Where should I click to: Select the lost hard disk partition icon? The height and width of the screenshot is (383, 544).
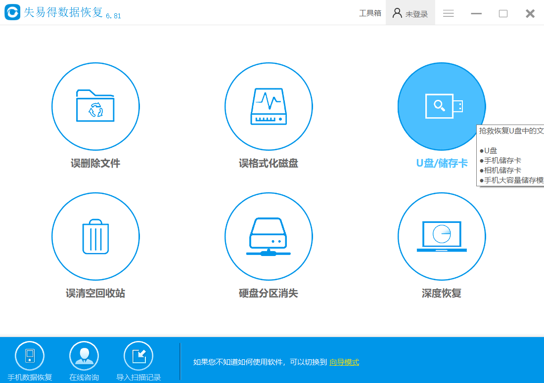point(269,236)
